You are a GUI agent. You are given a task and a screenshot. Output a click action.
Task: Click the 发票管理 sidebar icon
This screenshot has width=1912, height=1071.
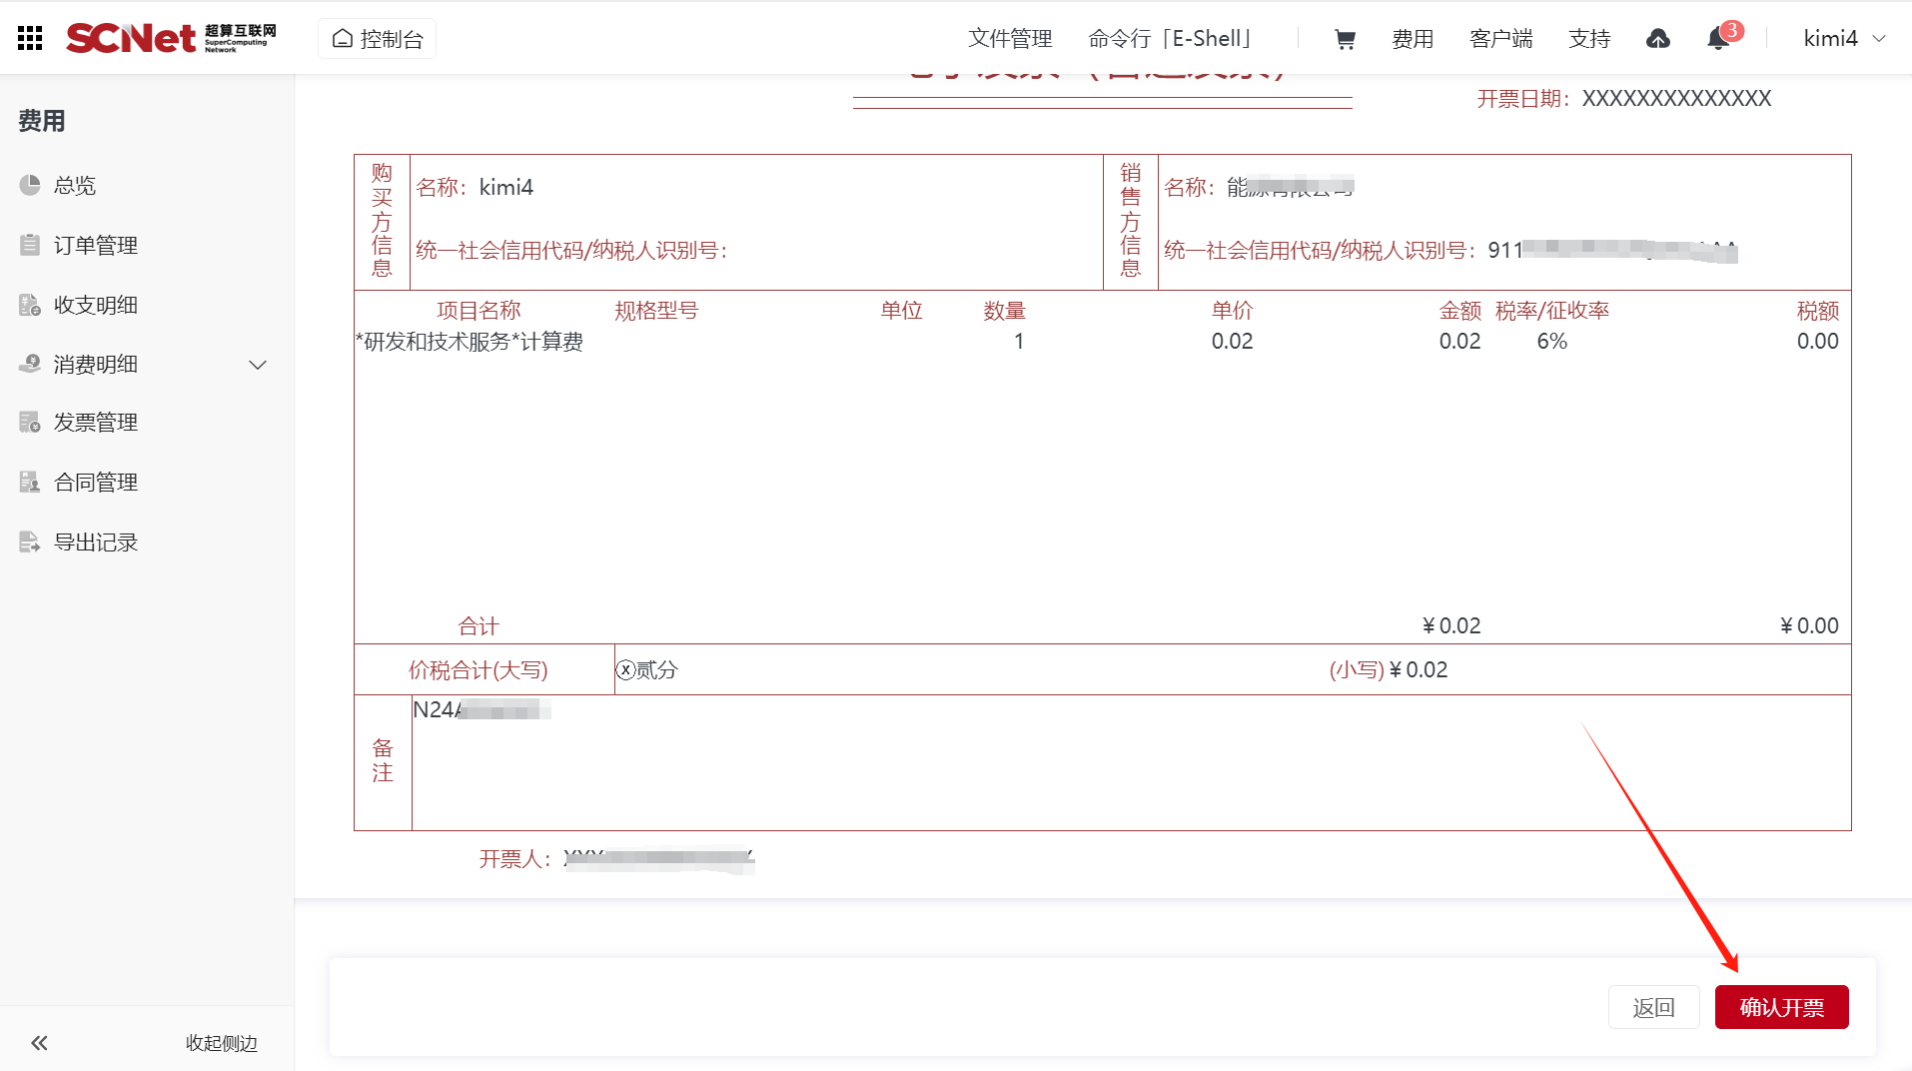click(x=30, y=423)
